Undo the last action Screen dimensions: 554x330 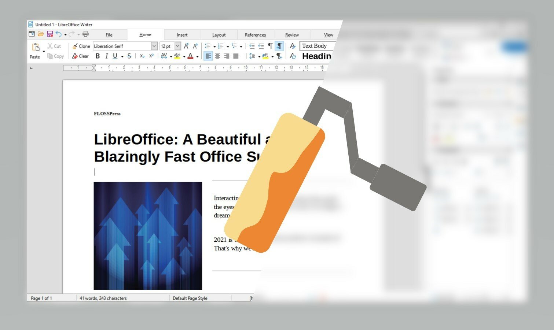click(x=59, y=34)
